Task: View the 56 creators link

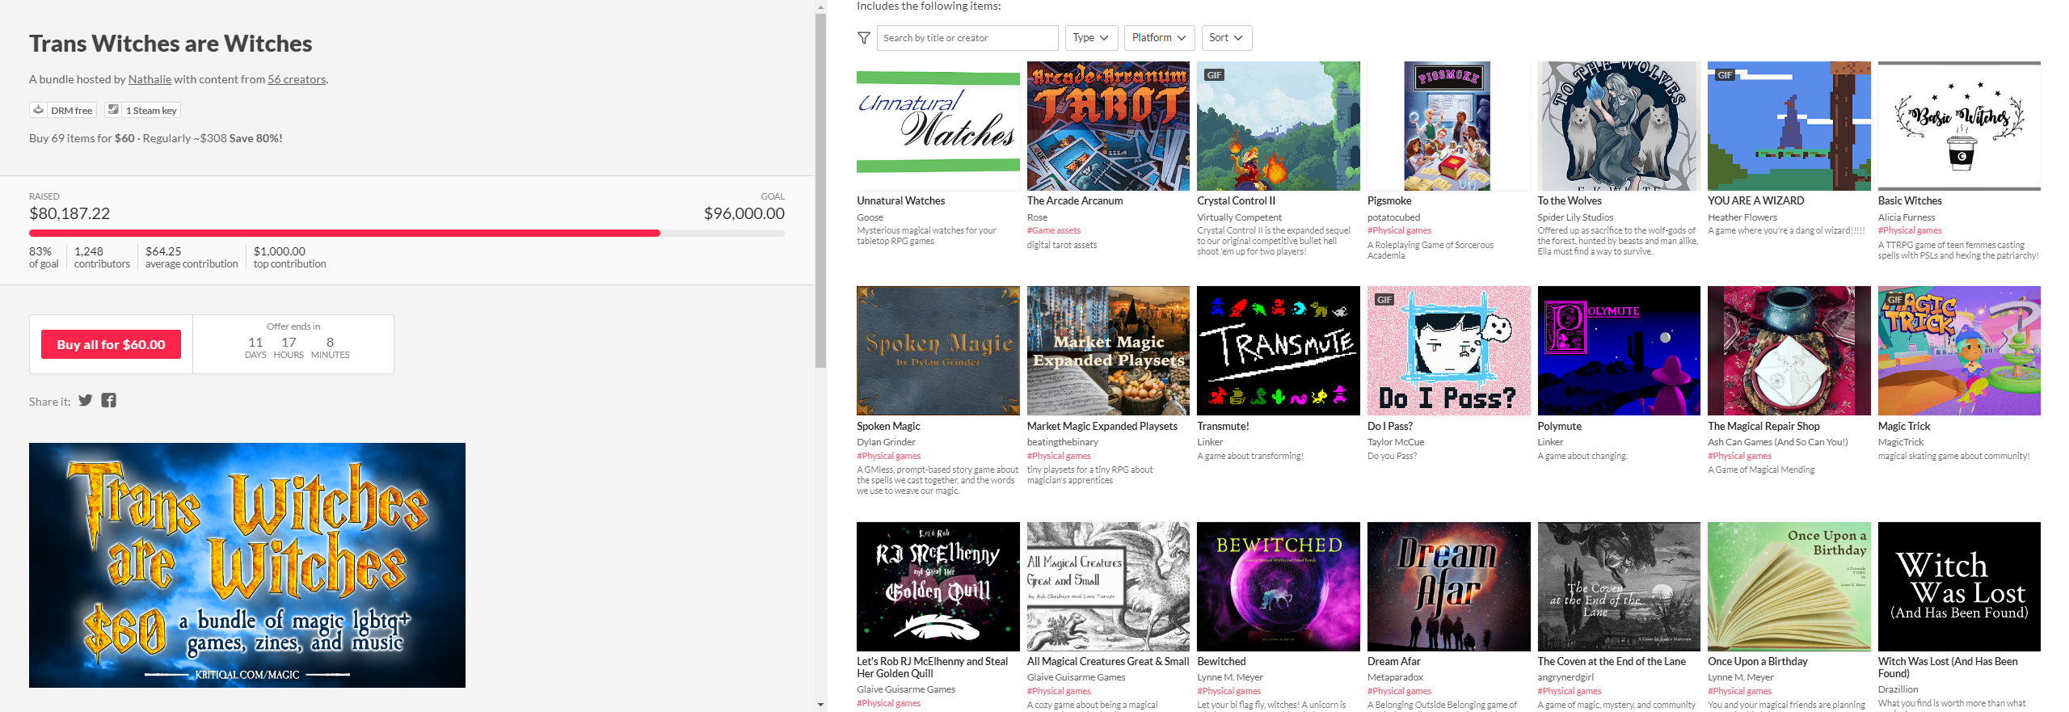Action: point(297,79)
